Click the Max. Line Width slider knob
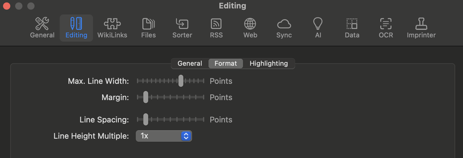The height and width of the screenshot is (158, 463). pyautogui.click(x=181, y=81)
